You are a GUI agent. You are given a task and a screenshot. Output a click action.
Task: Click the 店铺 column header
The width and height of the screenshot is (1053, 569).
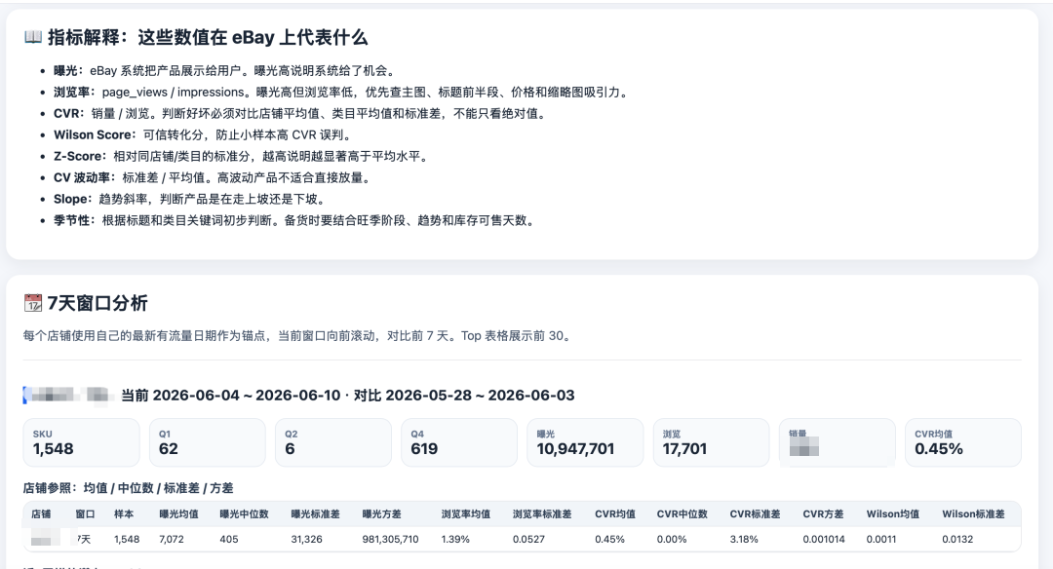41,514
